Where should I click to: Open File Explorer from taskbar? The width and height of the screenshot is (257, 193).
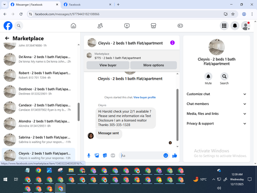click(x=71, y=170)
